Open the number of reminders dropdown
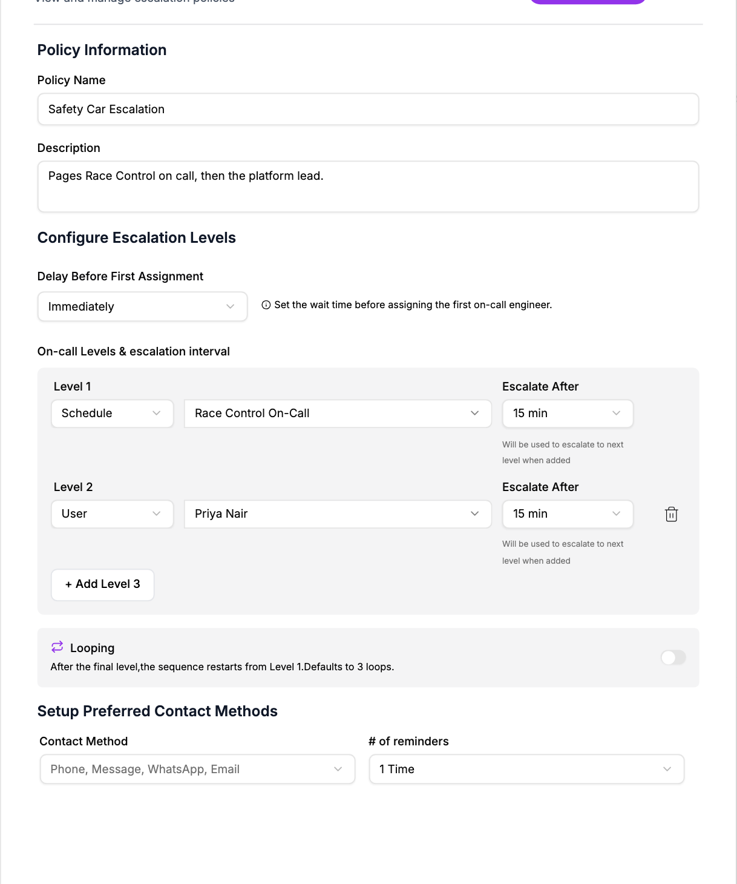 click(526, 769)
